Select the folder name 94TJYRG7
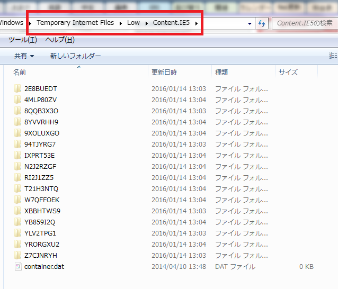This screenshot has width=338, height=289. (40, 144)
